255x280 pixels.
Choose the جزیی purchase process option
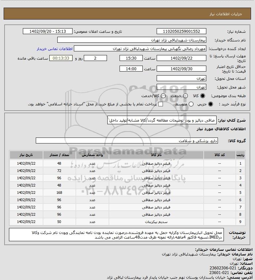coord(211,104)
